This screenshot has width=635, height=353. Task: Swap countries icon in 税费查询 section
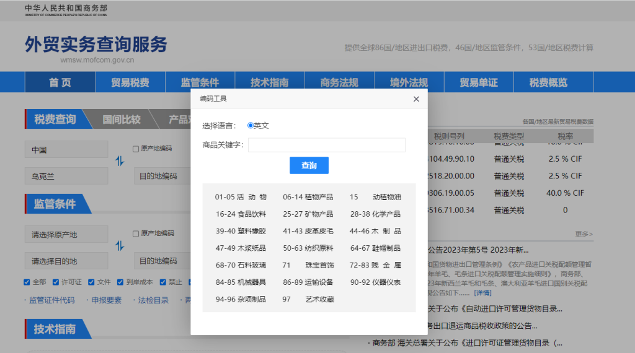coord(120,161)
